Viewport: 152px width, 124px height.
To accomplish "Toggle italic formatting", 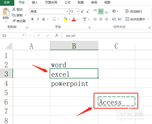I will (38, 19).
